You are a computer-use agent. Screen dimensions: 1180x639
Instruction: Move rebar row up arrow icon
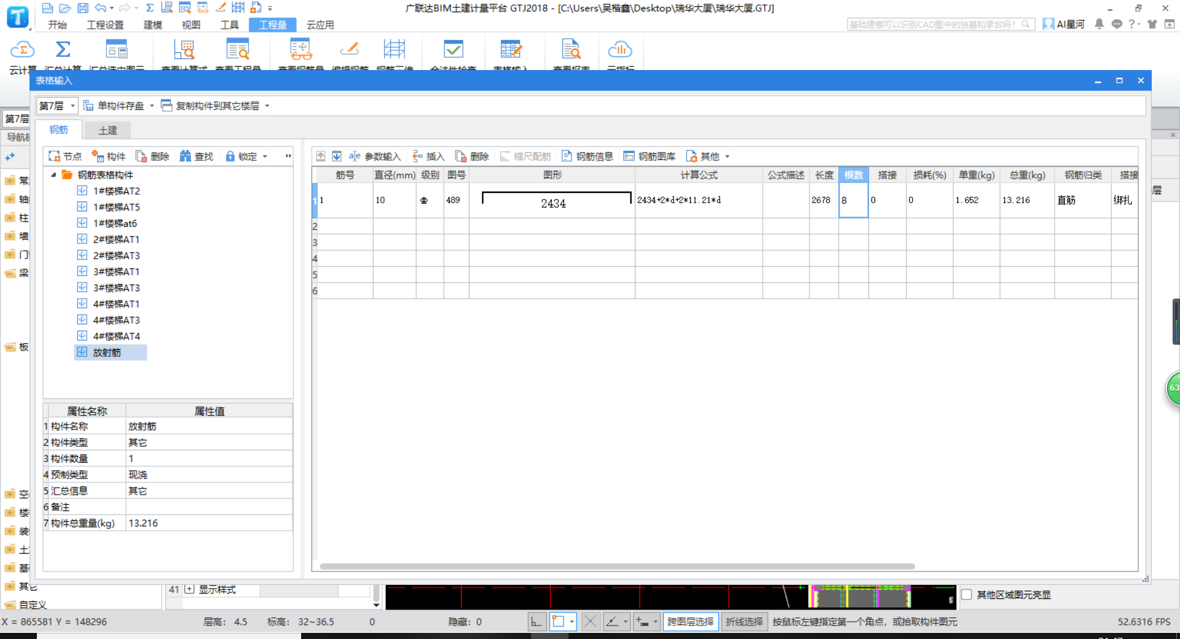[x=321, y=156]
